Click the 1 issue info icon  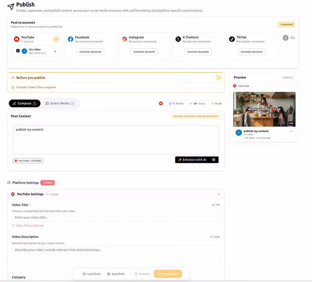pos(47,194)
